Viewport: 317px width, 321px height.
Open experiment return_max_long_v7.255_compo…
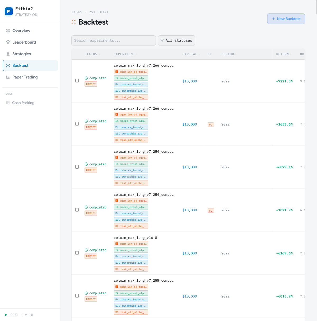point(144,281)
